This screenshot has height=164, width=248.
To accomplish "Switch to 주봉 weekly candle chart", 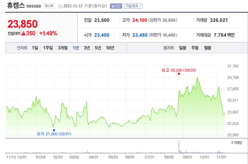I will click(195, 48).
